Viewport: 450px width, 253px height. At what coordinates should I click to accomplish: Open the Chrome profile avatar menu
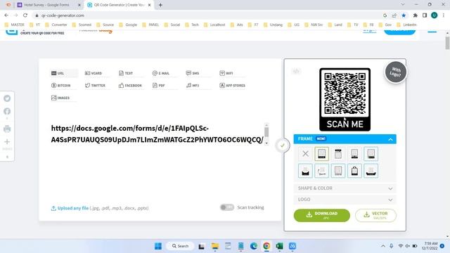435,15
